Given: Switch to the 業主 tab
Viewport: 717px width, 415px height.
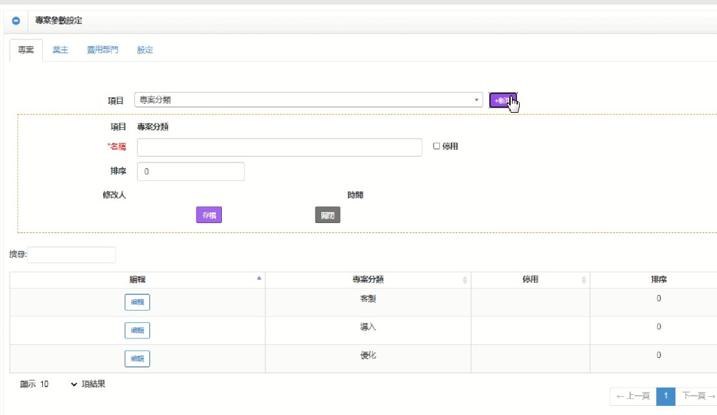Looking at the screenshot, I should 60,50.
